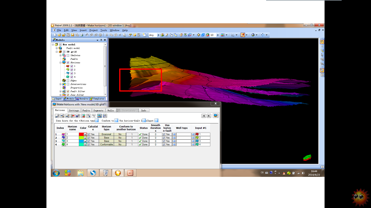Open color dropdown for horizon row 3
371x208 pixels.
[85, 141]
